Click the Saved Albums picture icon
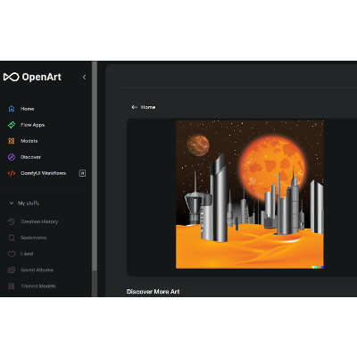The height and width of the screenshot is (357, 357). (x=12, y=270)
